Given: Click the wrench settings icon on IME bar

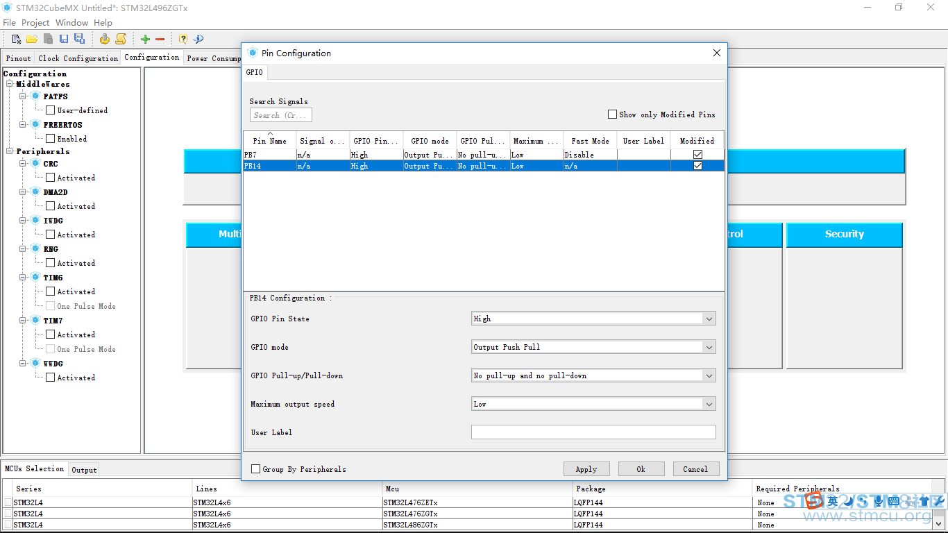Looking at the screenshot, I should pos(939,501).
